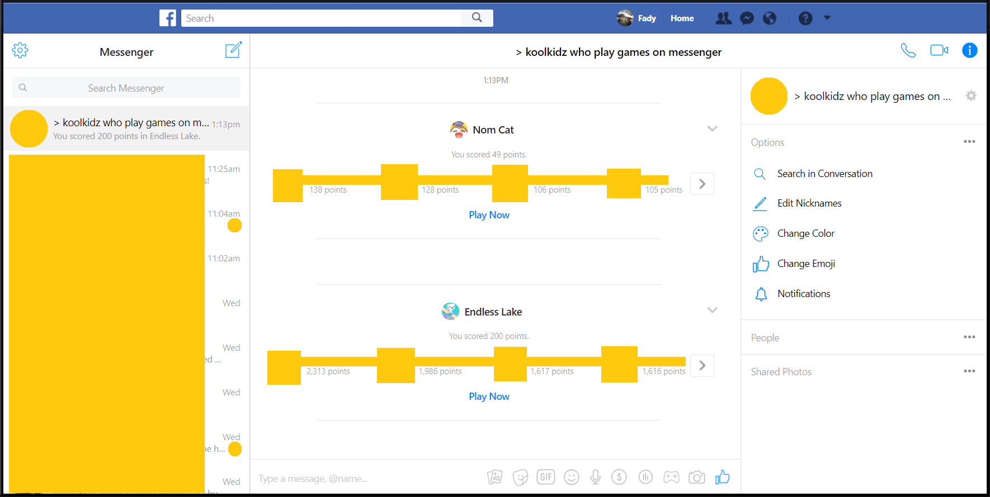Click the Endless Lake game icon
Screen dimensions: 990x497
[450, 311]
